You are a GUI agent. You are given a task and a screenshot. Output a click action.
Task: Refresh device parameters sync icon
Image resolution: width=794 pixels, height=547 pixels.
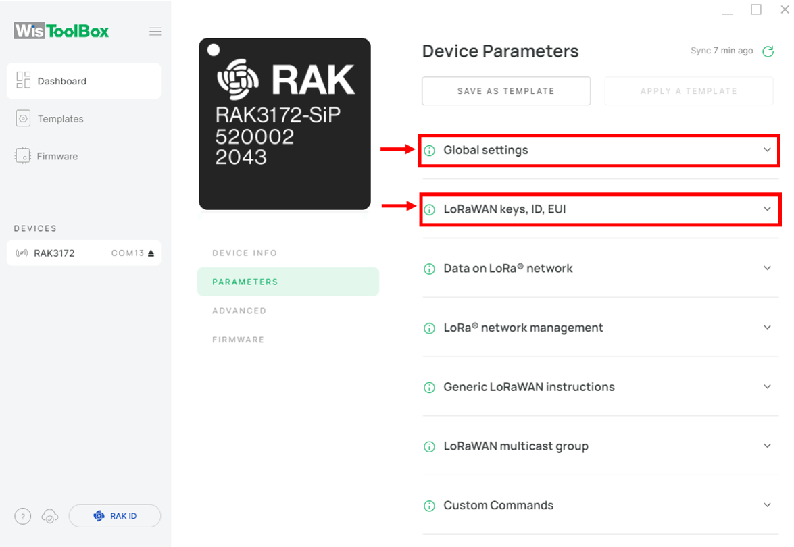pyautogui.click(x=768, y=51)
